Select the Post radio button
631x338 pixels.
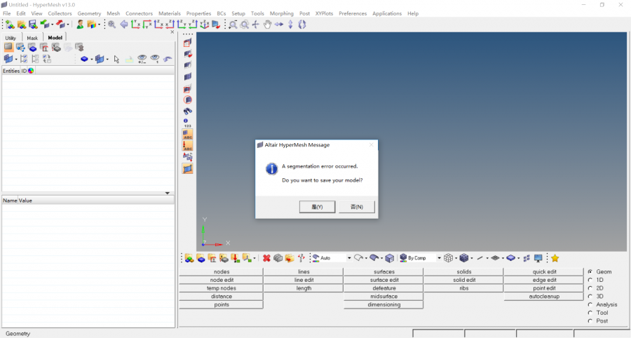point(590,320)
